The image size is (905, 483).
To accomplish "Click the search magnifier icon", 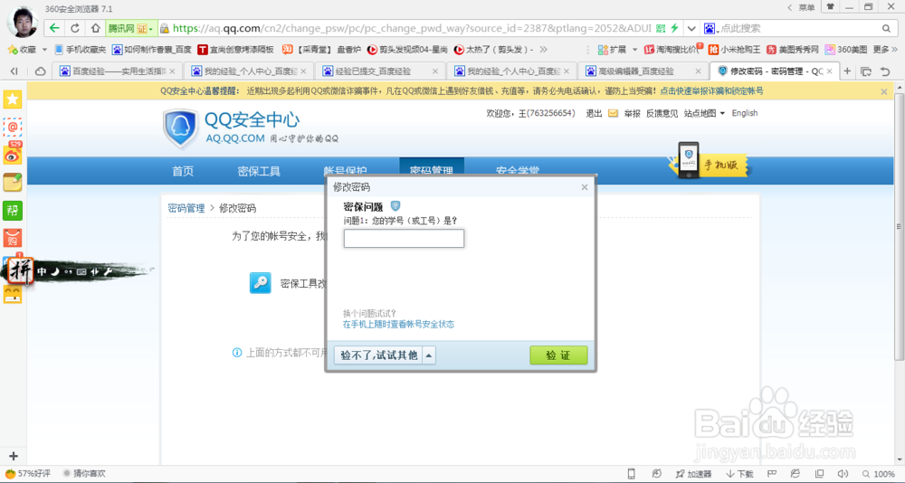I will click(886, 28).
